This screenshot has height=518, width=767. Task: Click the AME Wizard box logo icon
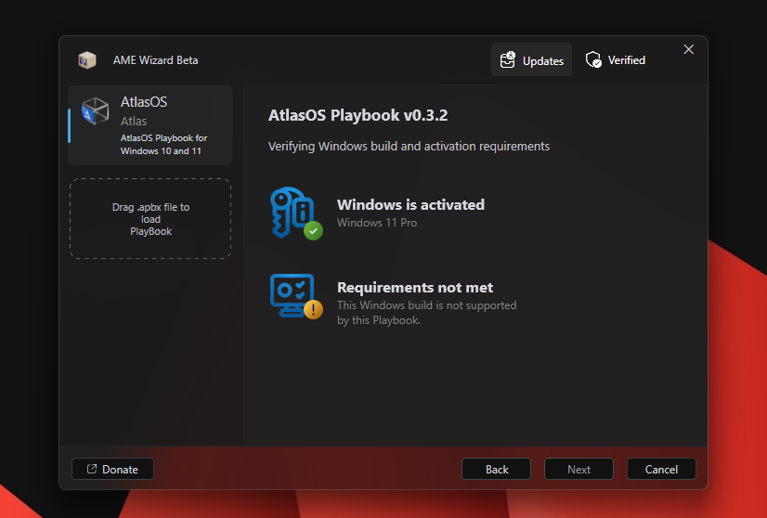(x=87, y=60)
